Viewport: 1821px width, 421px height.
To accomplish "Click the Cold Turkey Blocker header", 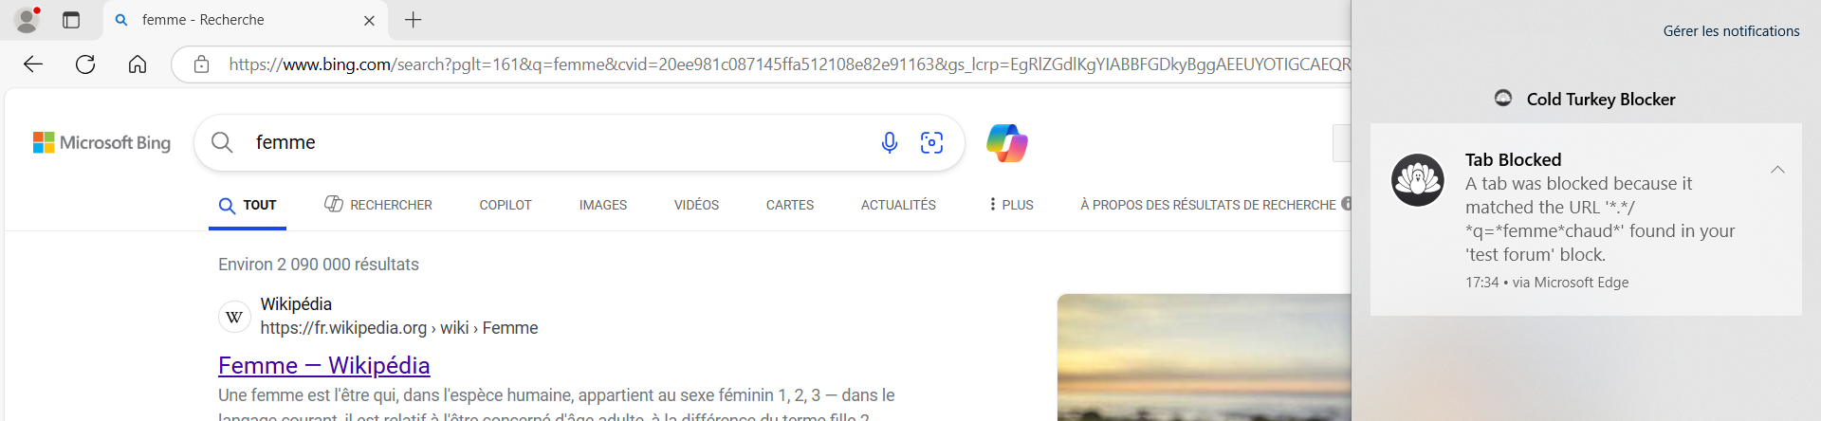I will point(1601,100).
